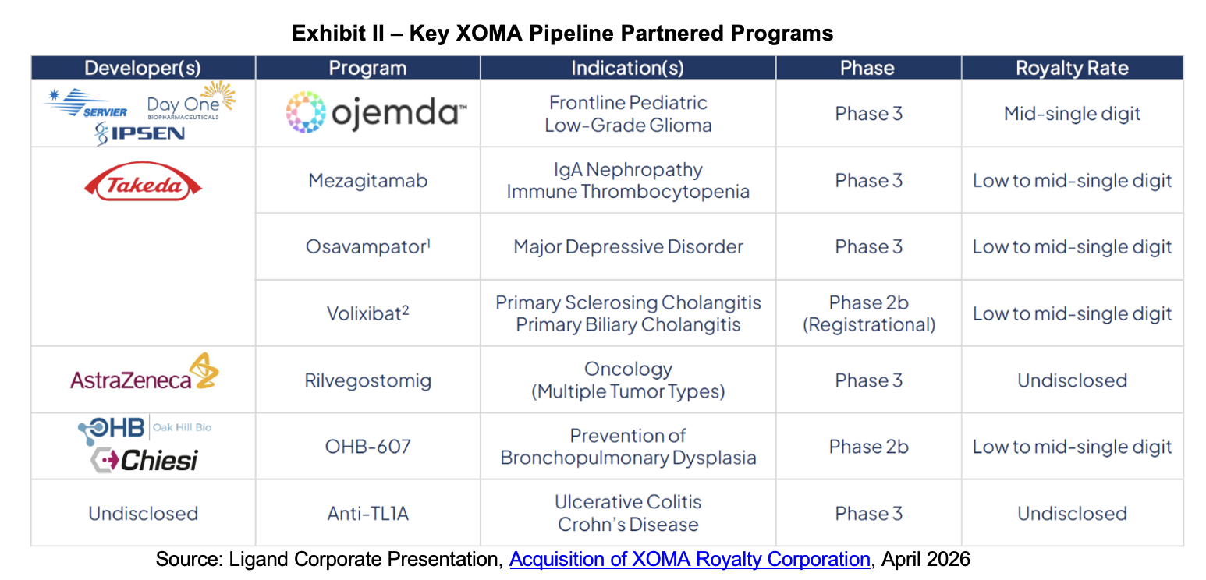Click the Anti-TL1A program name
This screenshot has width=1206, height=580.
pyautogui.click(x=367, y=513)
